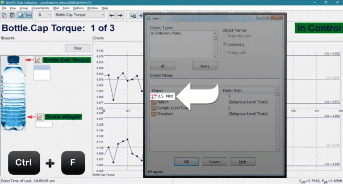Click the chart icon beside Bottle Weight
Image resolution: width=343 pixels, height=184 pixels.
point(39,117)
